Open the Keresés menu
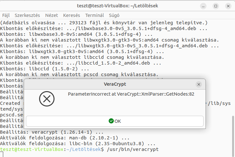The width and height of the screenshot is (235, 157). coord(71,15)
